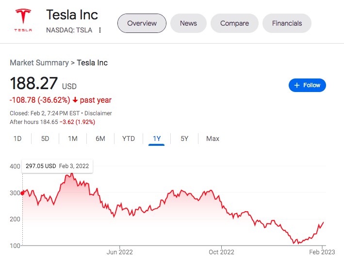
Task: Switch chart to 6M range
Action: [x=100, y=139]
